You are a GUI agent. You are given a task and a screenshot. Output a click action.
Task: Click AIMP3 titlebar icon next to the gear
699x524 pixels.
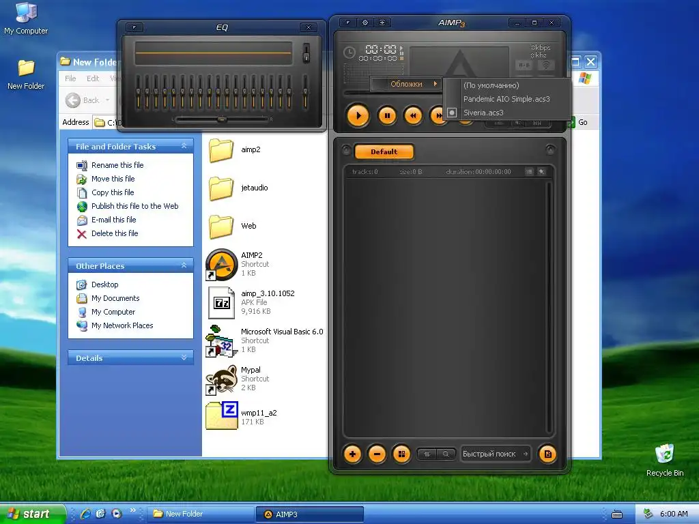tap(382, 23)
